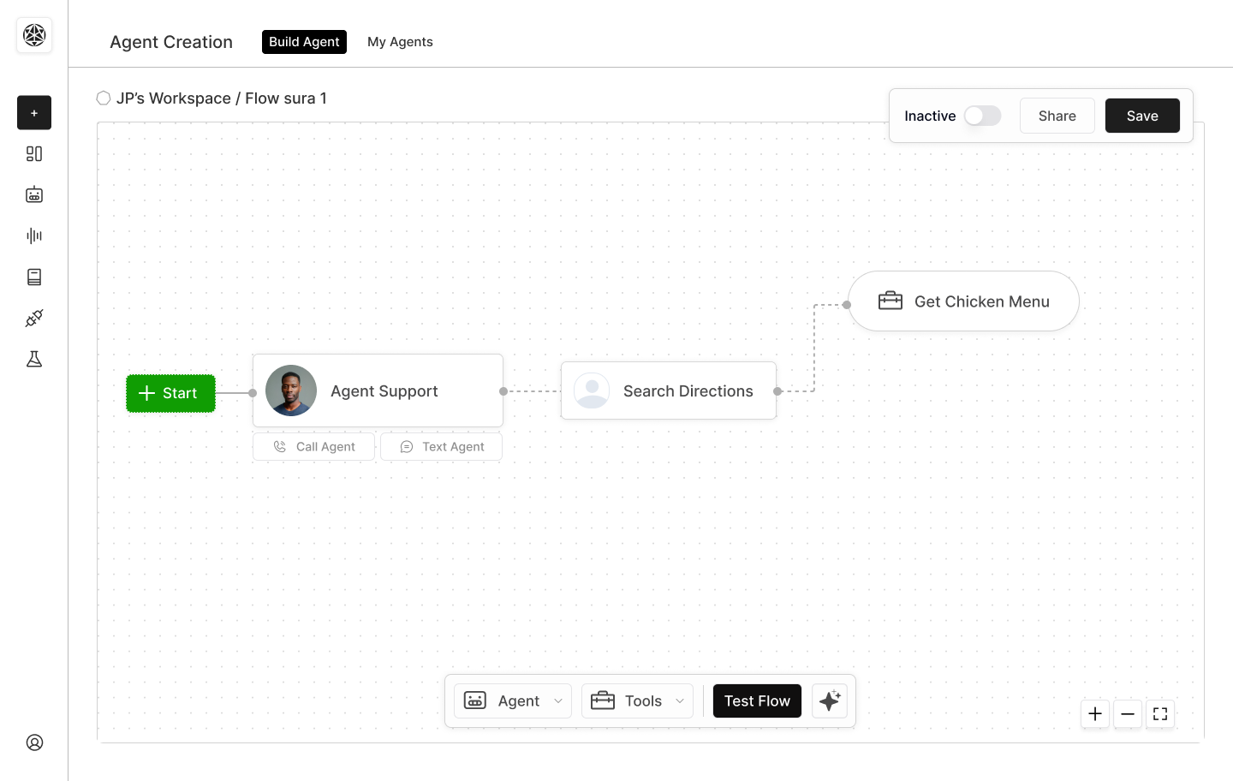Open the user profile icon in sidebar
The width and height of the screenshot is (1233, 781).
coord(34,742)
